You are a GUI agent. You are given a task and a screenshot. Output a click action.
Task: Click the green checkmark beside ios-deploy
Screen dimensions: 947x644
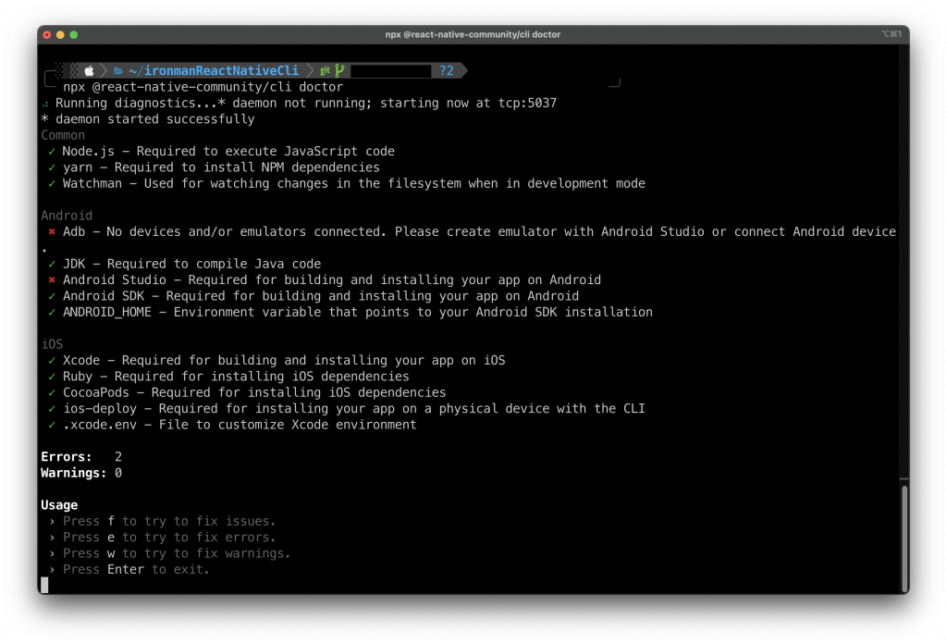click(52, 408)
